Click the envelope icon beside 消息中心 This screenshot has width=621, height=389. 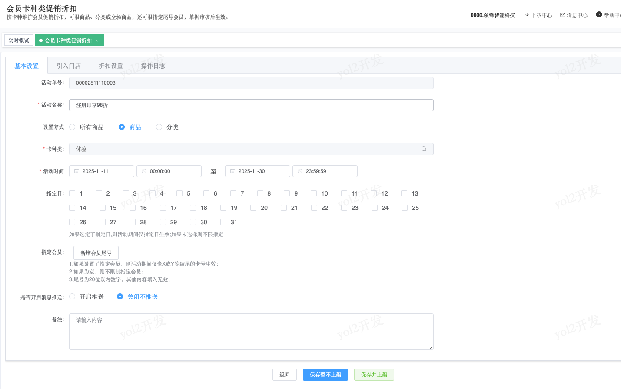(563, 15)
